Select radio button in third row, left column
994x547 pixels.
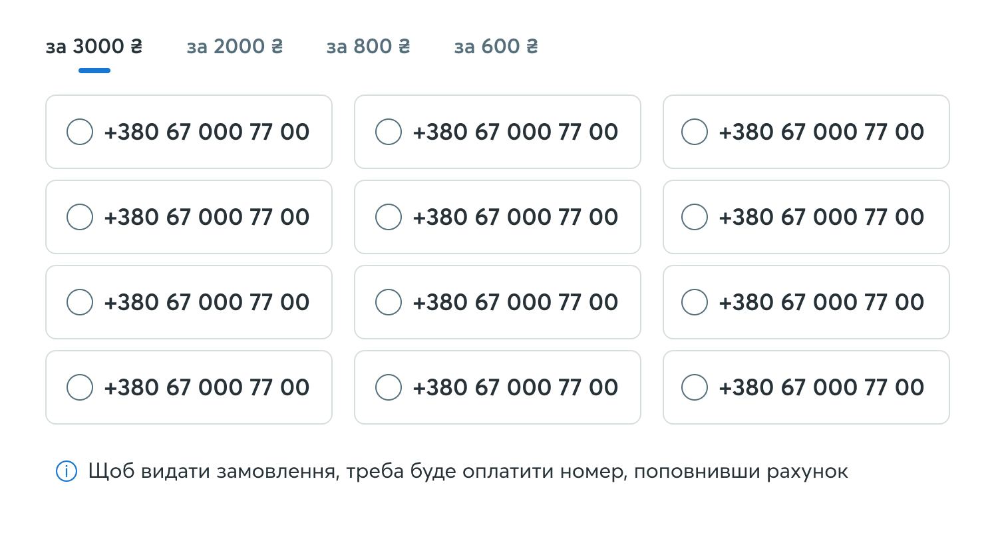click(x=80, y=302)
